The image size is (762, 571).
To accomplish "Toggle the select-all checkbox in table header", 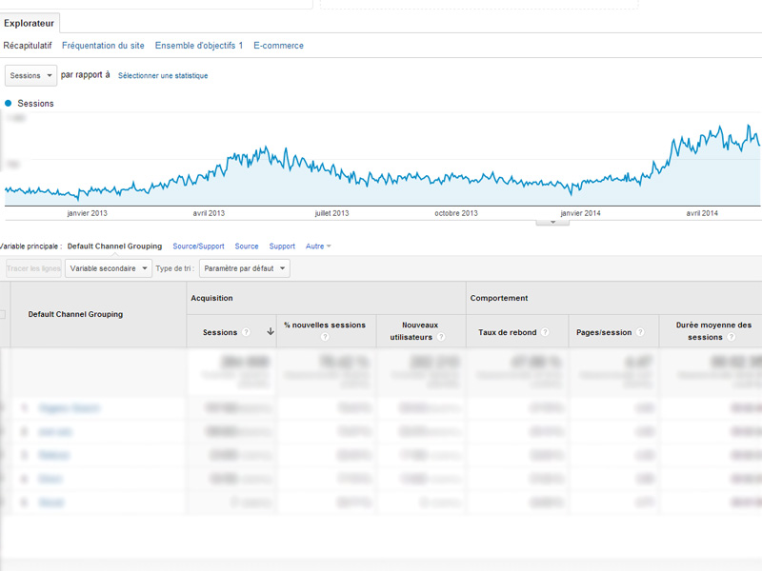I will (3, 314).
